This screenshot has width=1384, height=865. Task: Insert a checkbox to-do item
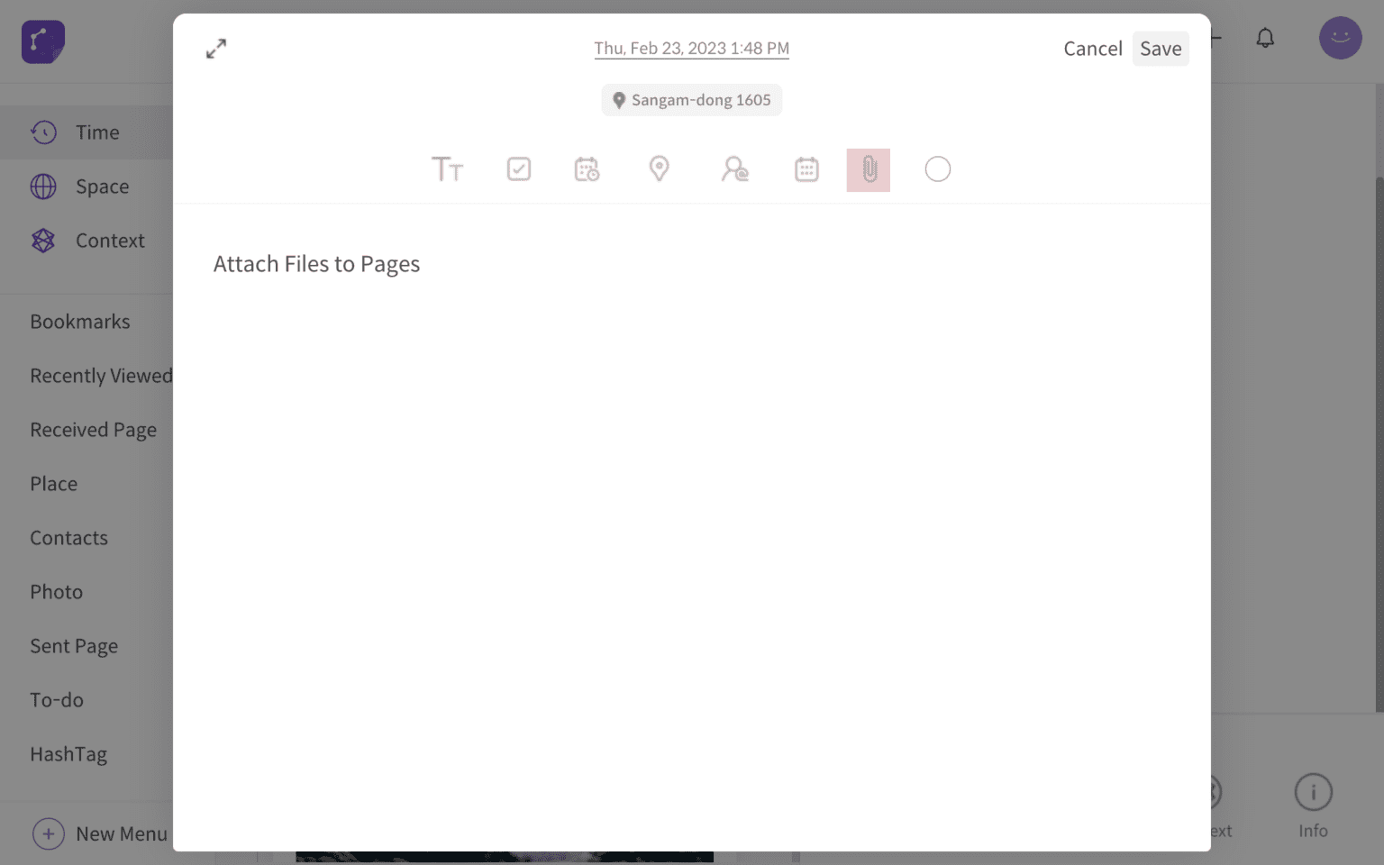point(519,169)
